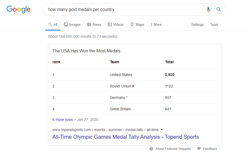Click the www.topendsports.com breadcrumb
Viewport: 249px width, 156px height.
71,130
